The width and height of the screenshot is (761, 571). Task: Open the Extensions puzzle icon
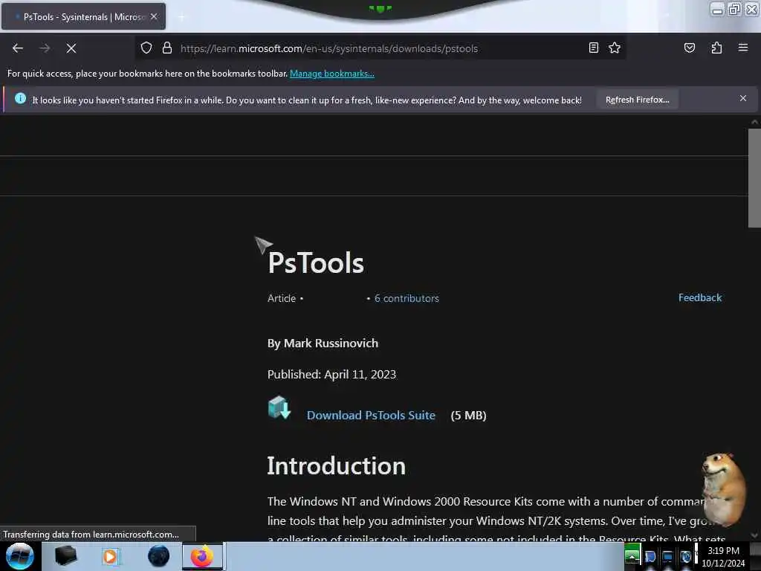click(716, 48)
